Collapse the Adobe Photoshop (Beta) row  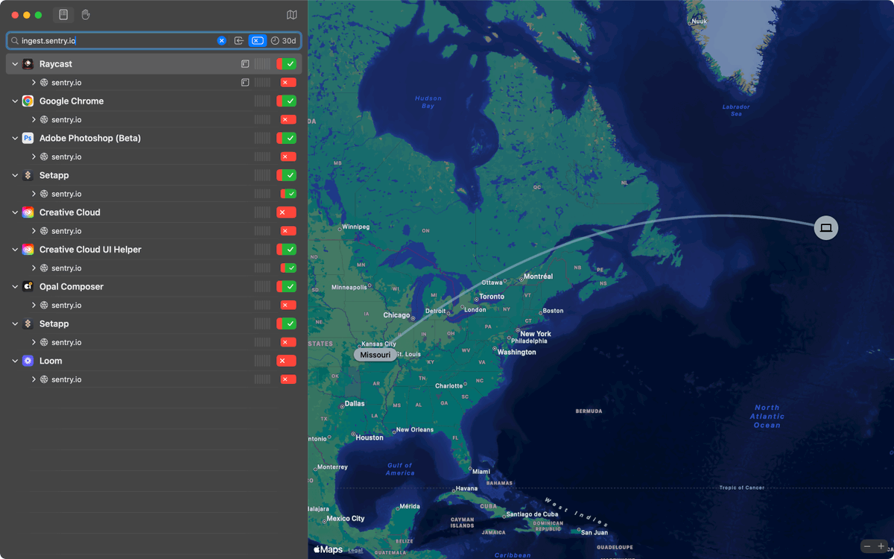15,138
